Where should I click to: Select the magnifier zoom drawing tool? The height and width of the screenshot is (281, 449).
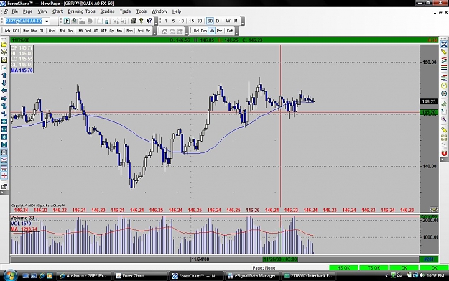click(444, 119)
